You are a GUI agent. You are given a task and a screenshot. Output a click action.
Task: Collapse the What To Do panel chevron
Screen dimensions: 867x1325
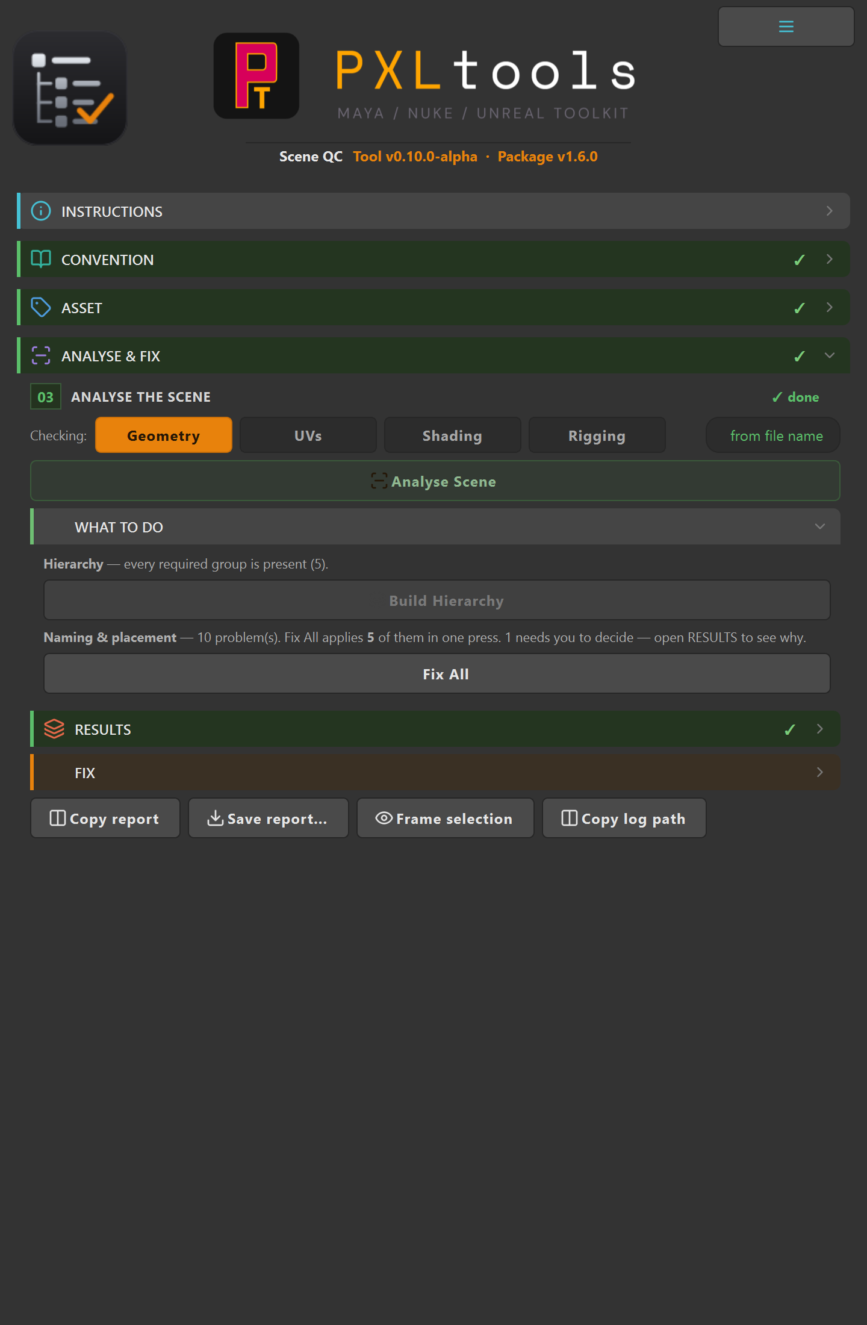(x=820, y=526)
